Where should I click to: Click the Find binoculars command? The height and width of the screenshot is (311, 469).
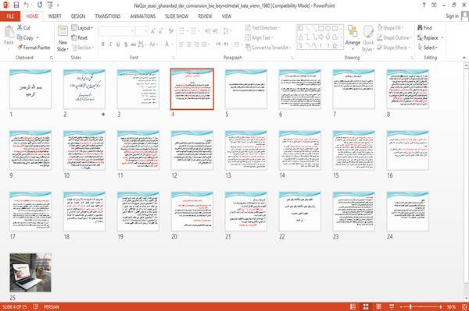[424, 28]
